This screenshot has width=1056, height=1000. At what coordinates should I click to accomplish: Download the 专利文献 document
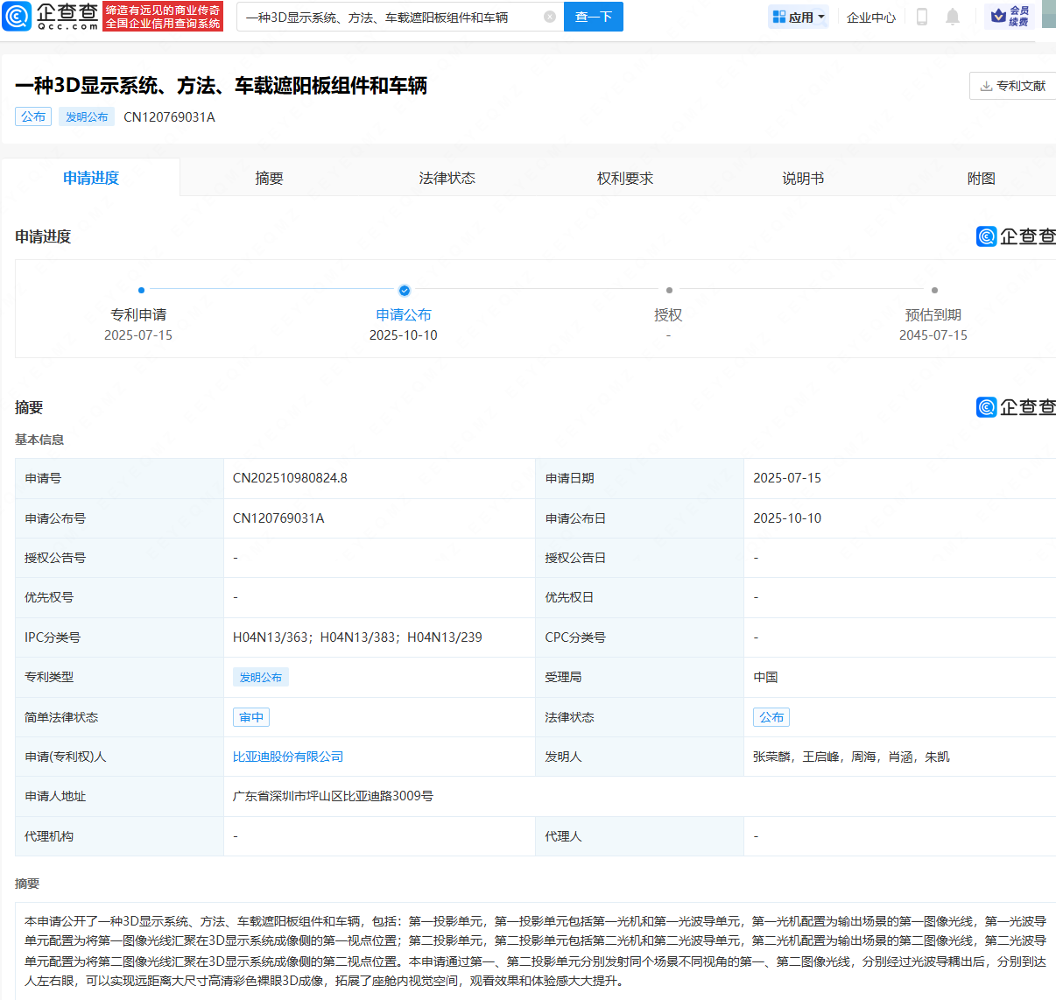tap(1013, 86)
